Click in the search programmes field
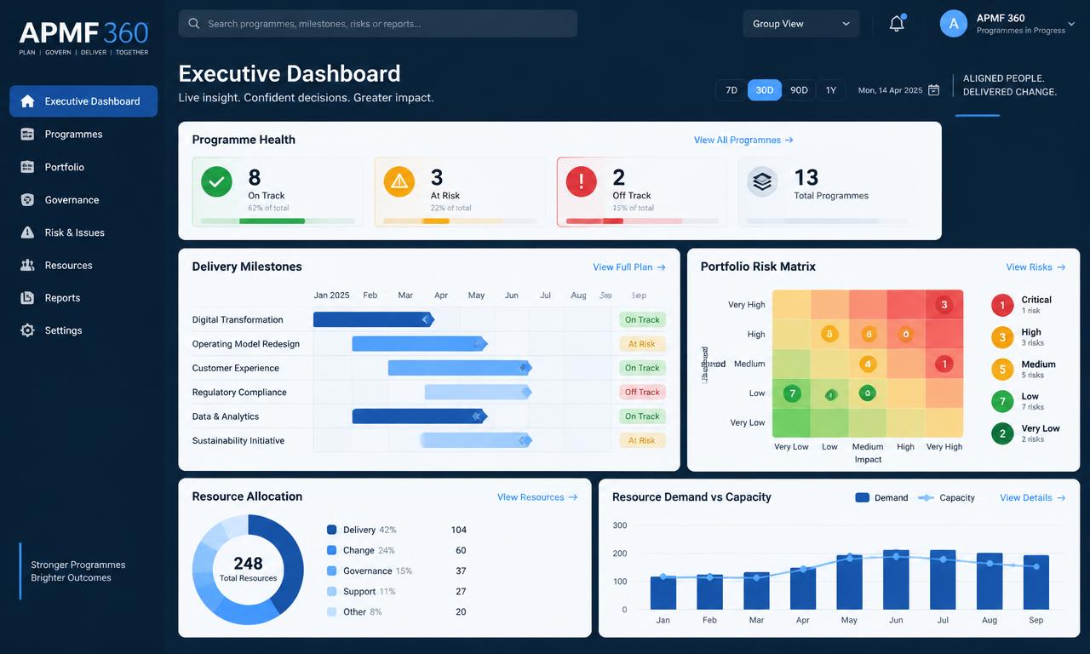The width and height of the screenshot is (1090, 654). pos(378,24)
